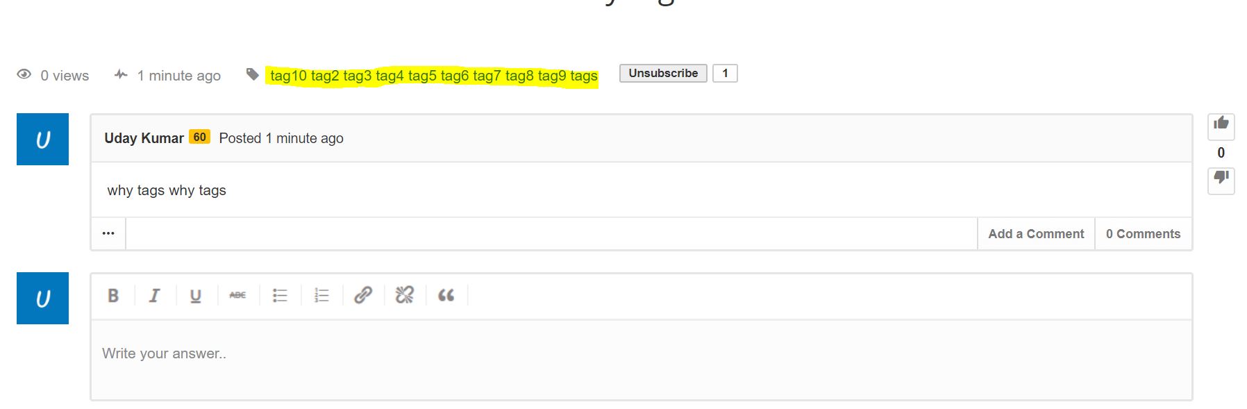Image resolution: width=1247 pixels, height=409 pixels.
Task: Click the tag icon before the tags
Action: pyautogui.click(x=253, y=74)
